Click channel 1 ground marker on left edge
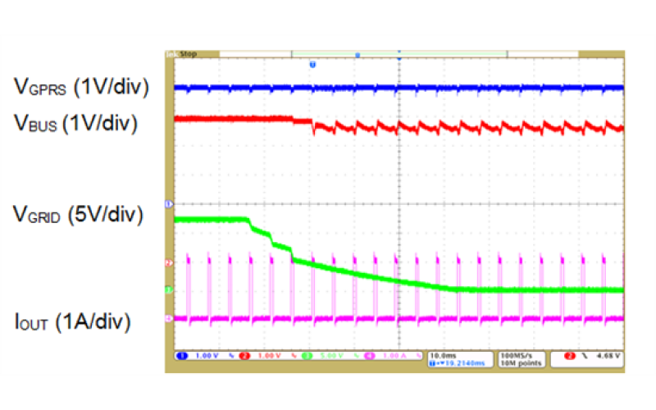The width and height of the screenshot is (656, 410). click(x=169, y=203)
